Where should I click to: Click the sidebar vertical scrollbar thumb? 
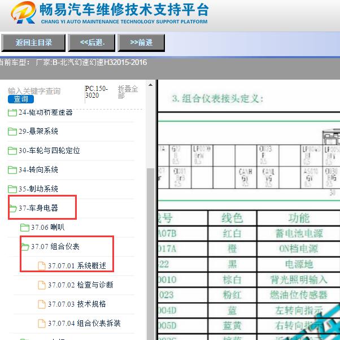click(150, 254)
